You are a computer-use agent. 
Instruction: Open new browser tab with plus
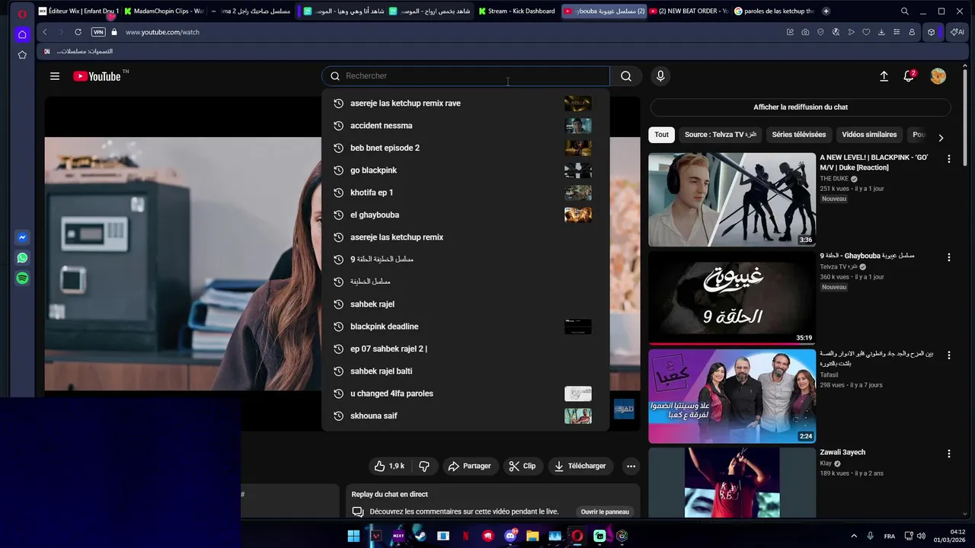pos(826,11)
